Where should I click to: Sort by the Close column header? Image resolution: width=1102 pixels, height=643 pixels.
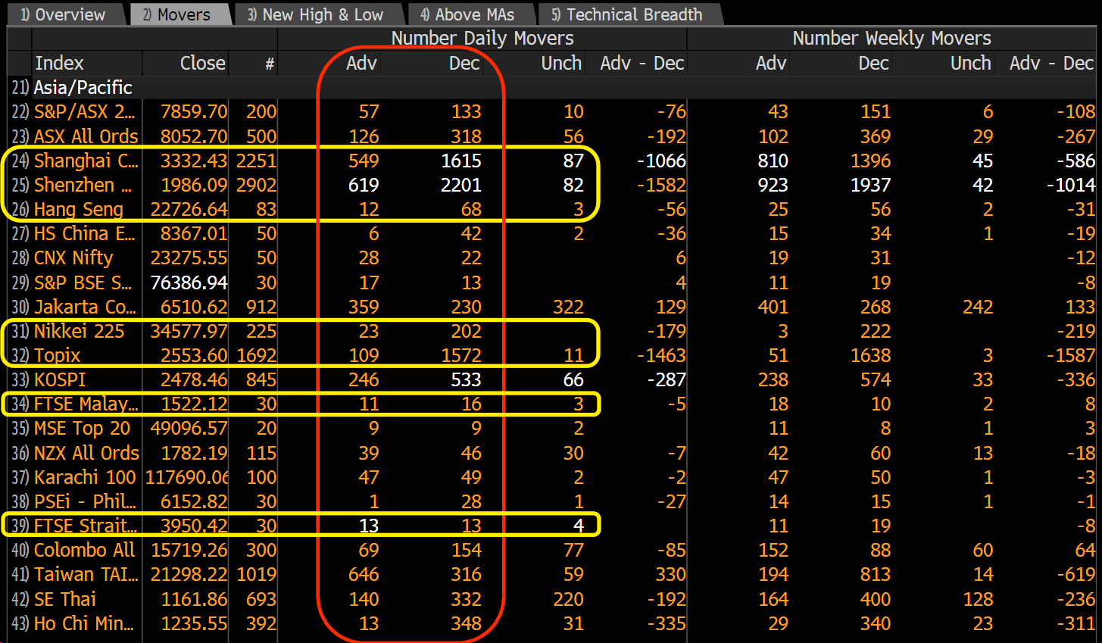(x=202, y=64)
